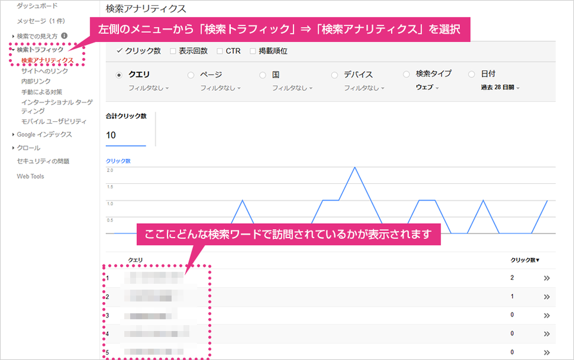Screen dimensions: 574x360
Task: Open details for query row 5
Action: tap(546, 352)
